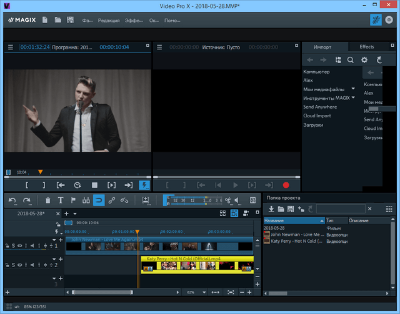This screenshot has width=400, height=314.
Task: Open the 62% timeline zoom dropdown
Action: coord(203,292)
